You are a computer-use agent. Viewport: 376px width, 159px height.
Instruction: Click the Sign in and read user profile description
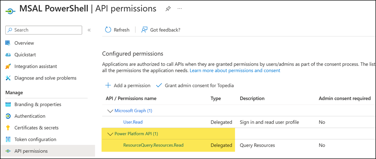[x=269, y=122]
